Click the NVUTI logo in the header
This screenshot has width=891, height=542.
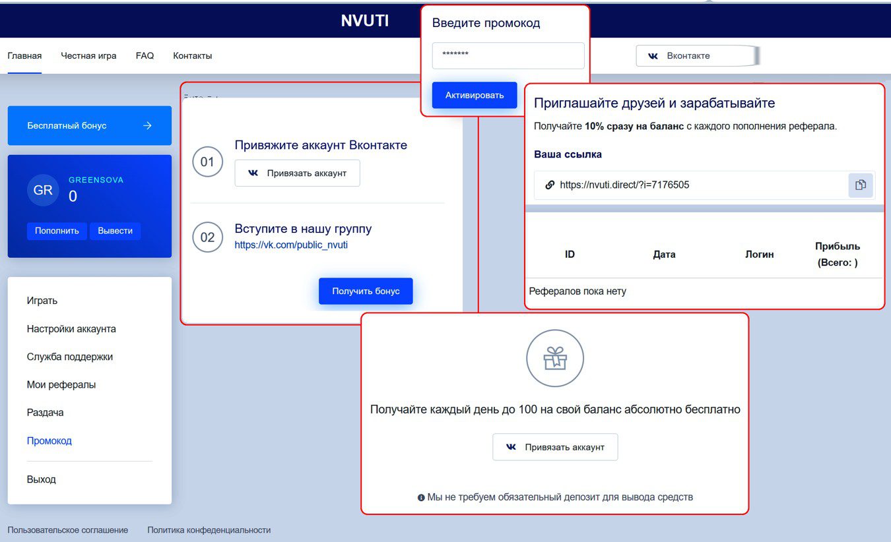[365, 21]
